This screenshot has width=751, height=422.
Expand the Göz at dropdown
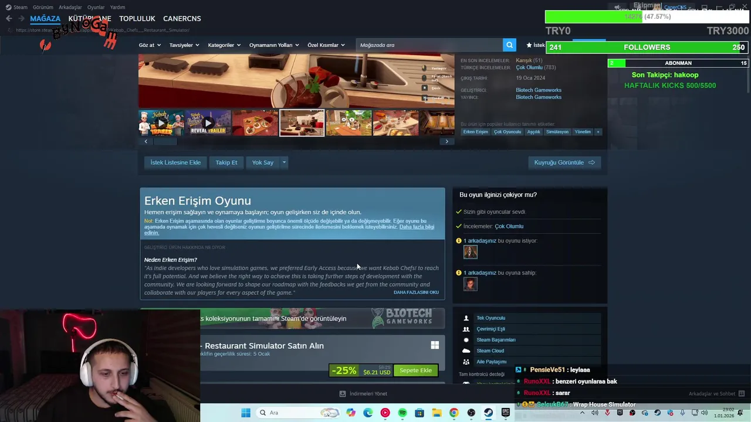[150, 45]
